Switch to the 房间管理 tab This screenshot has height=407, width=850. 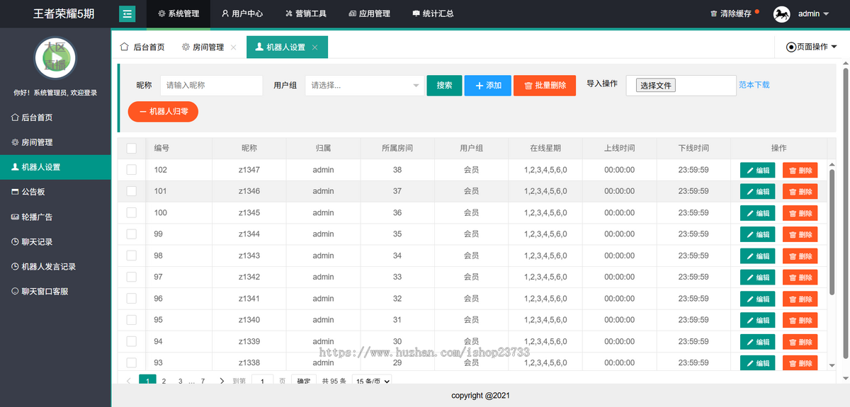click(x=203, y=47)
